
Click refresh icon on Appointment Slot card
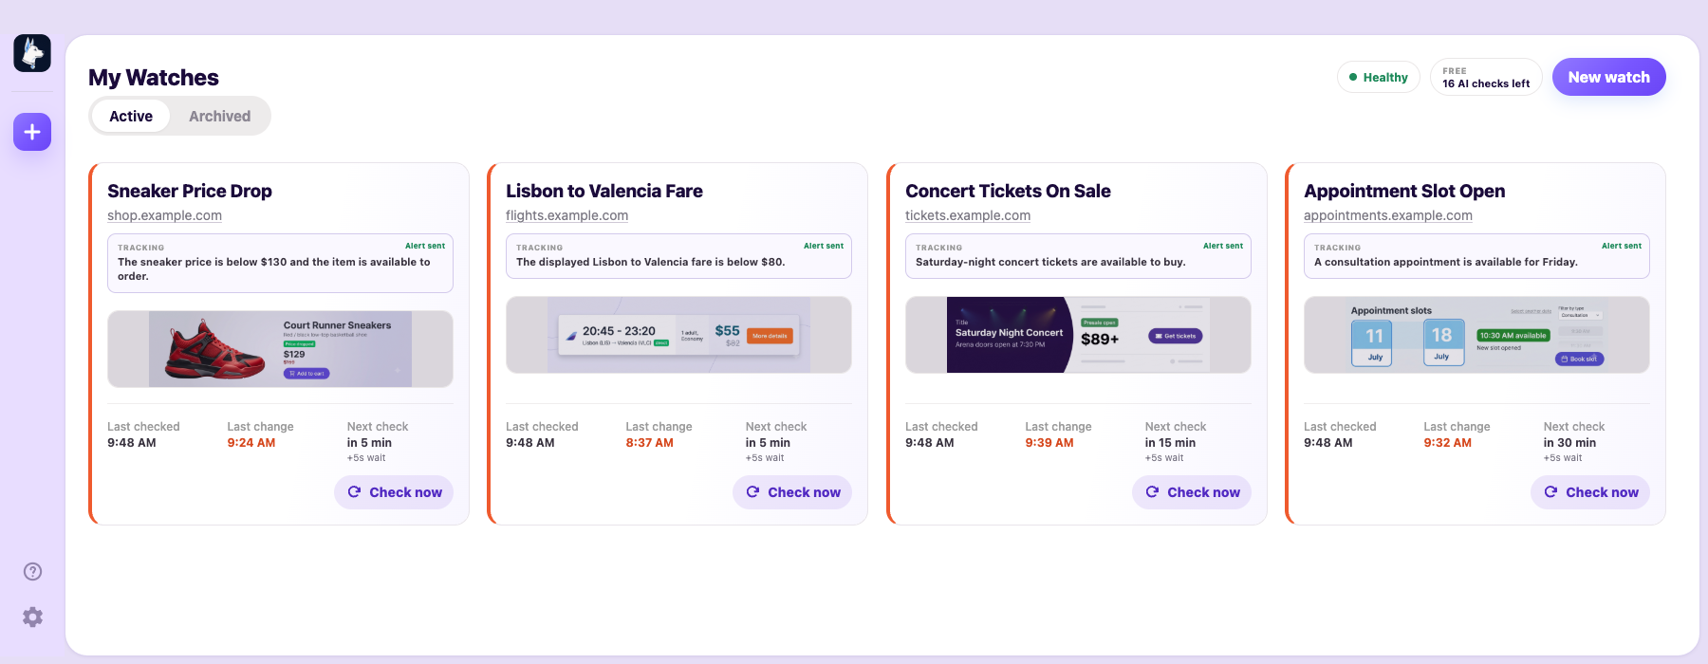pyautogui.click(x=1550, y=492)
